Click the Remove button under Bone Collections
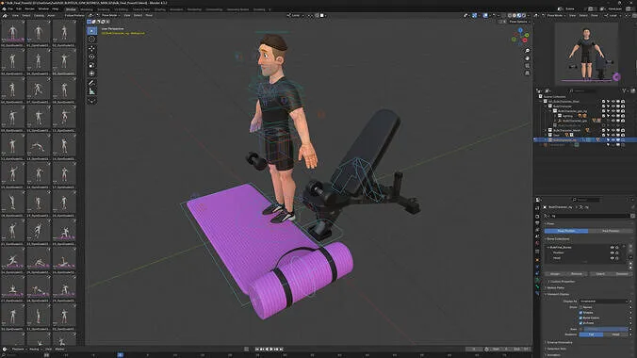637x358 pixels. click(x=577, y=274)
